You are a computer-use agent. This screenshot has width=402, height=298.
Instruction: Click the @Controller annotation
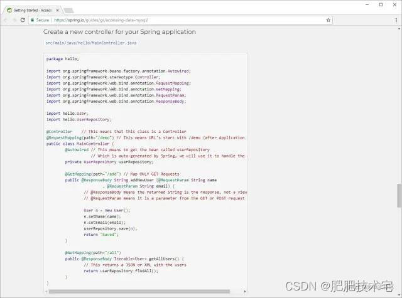tap(59, 132)
